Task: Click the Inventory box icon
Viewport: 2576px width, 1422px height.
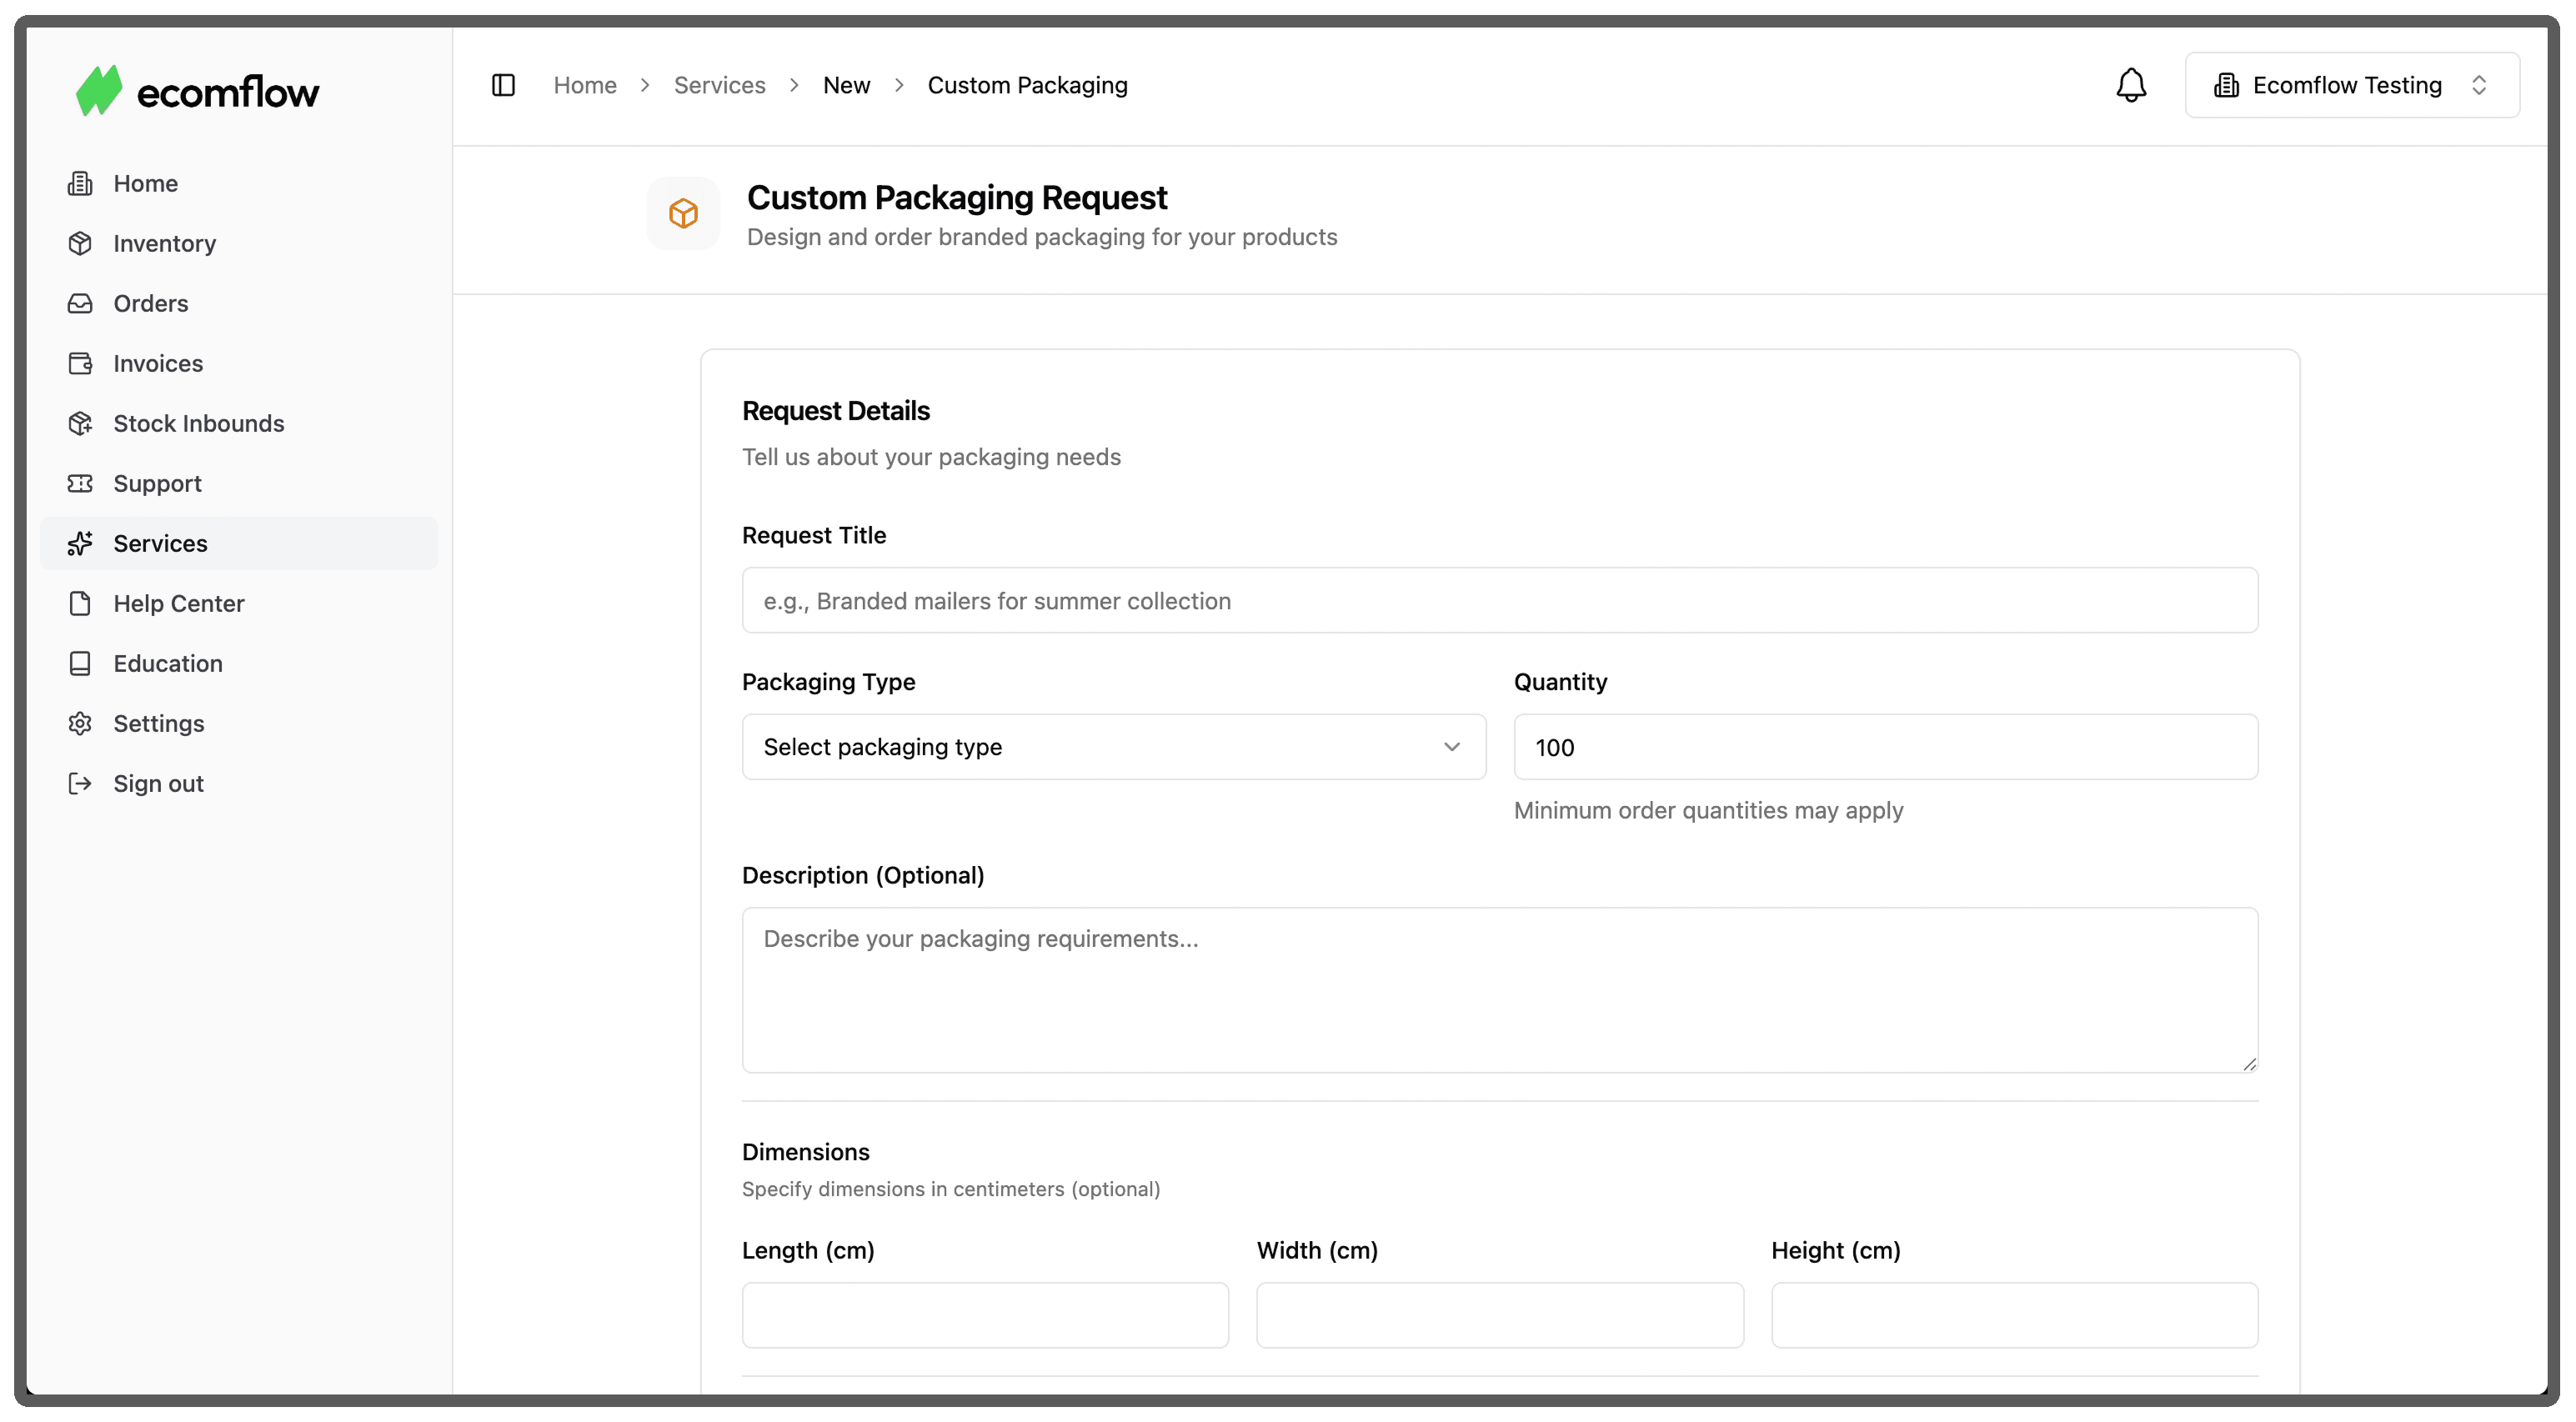Action: click(x=80, y=243)
